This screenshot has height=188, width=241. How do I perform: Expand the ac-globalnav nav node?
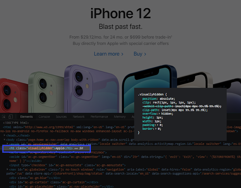click(7, 169)
